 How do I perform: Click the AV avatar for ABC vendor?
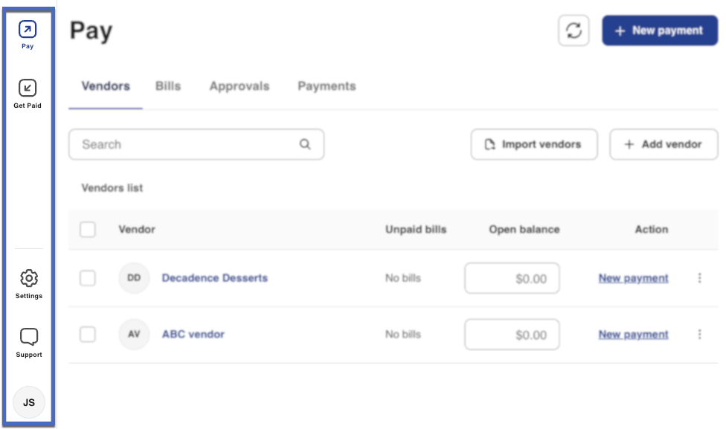click(x=134, y=335)
